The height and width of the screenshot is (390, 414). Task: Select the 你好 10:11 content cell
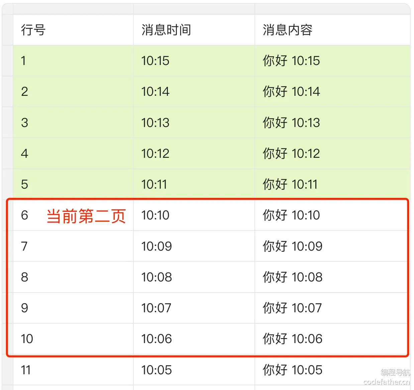[x=332, y=184]
